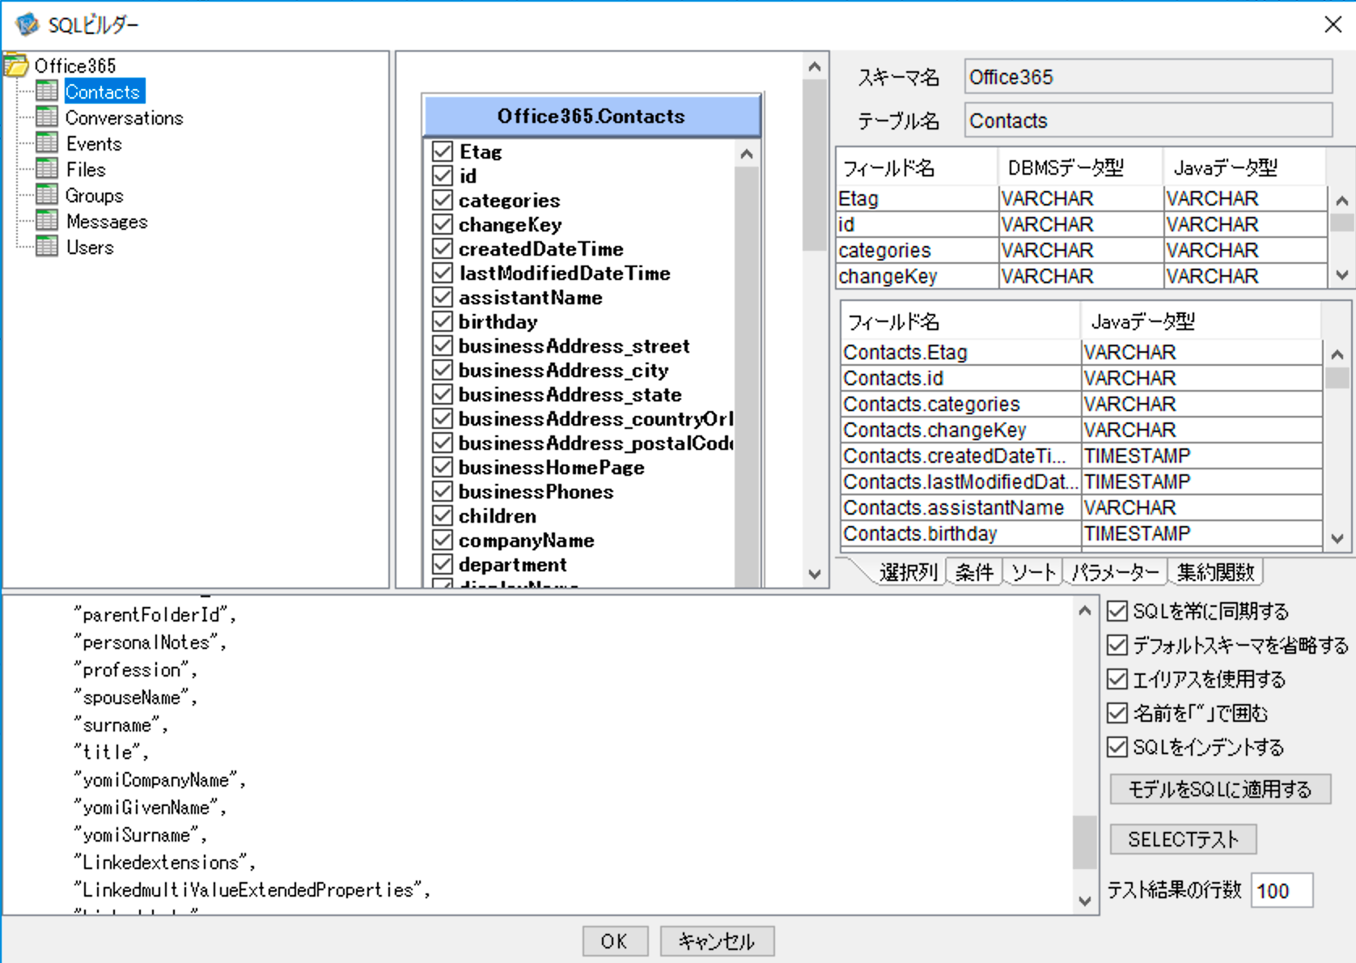Click the SQLビルダー app icon in title bar

click(x=27, y=24)
